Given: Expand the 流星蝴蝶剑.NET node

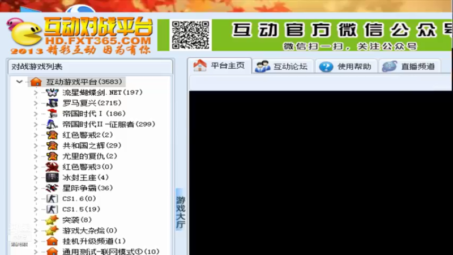Looking at the screenshot, I should (x=36, y=92).
